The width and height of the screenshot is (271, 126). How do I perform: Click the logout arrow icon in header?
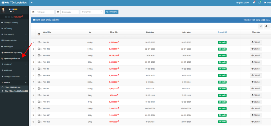click(265, 3)
